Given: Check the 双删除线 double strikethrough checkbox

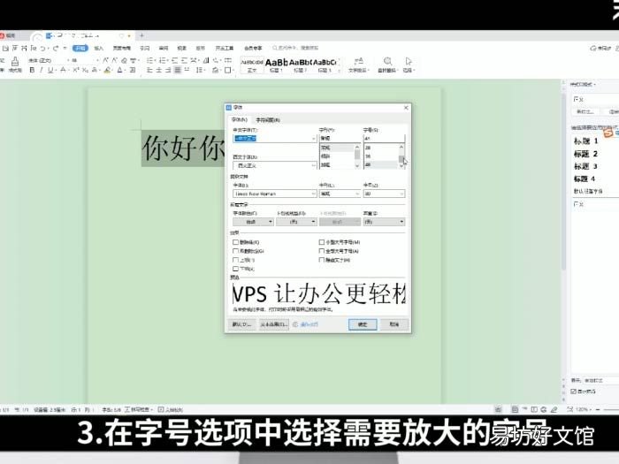Looking at the screenshot, I should click(236, 251).
